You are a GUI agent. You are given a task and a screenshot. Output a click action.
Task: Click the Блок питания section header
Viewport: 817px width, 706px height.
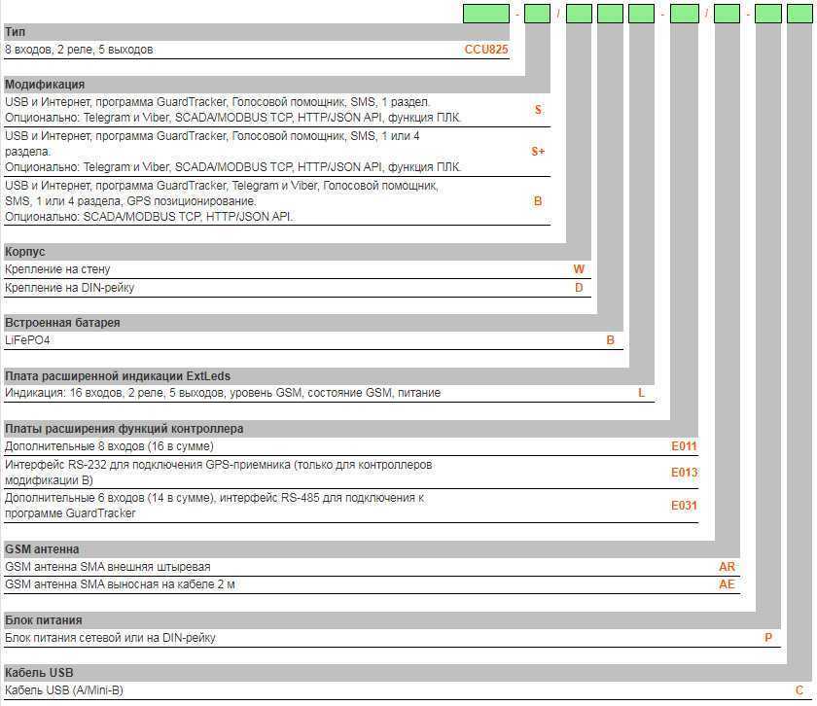tap(43, 620)
